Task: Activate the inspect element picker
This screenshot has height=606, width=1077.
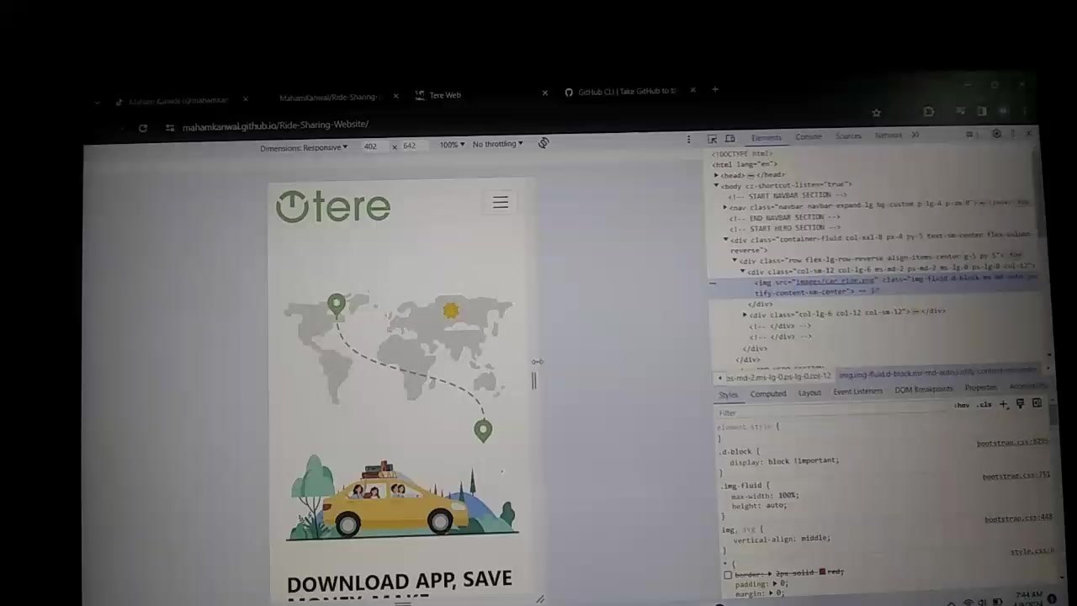Action: (x=713, y=138)
